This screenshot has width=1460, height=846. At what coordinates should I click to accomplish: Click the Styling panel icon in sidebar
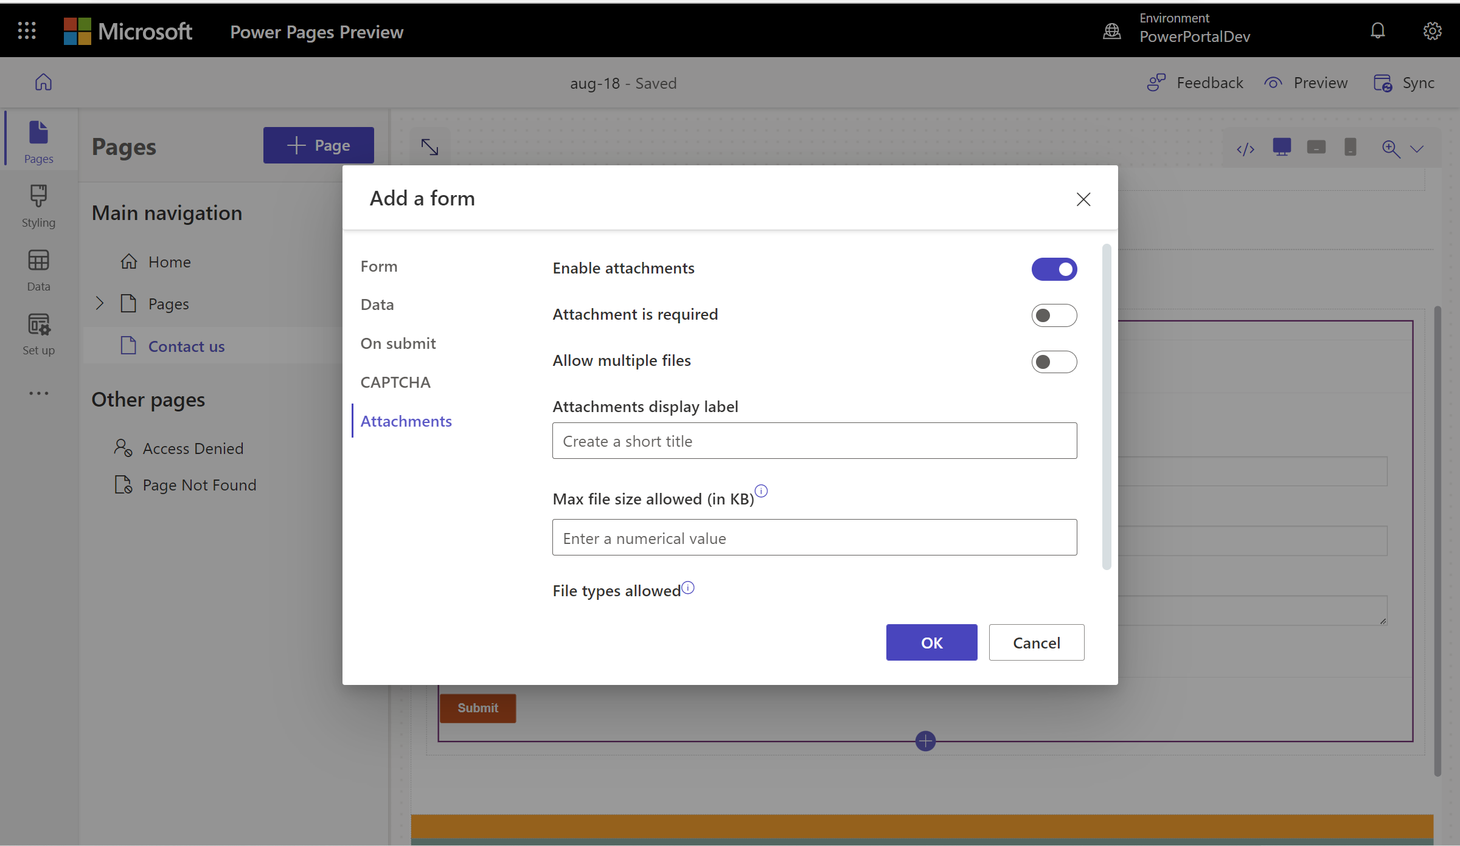click(40, 205)
